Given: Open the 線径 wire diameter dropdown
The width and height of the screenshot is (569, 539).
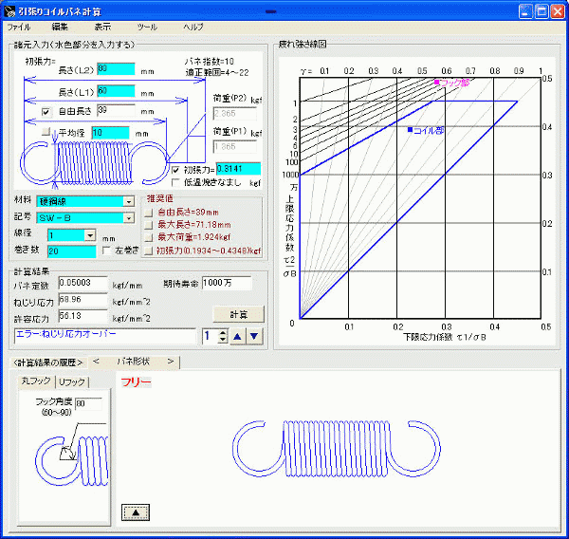Looking at the screenshot, I should click(89, 234).
